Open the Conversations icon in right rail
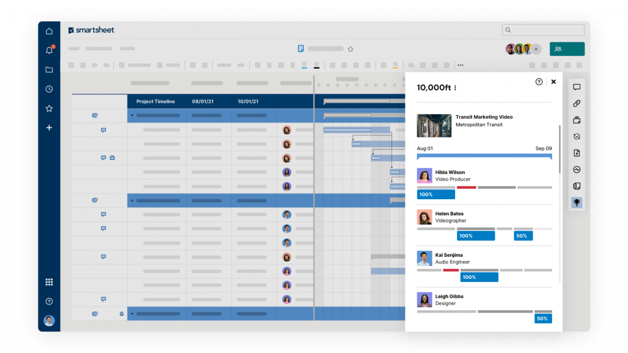628x353 pixels. click(x=576, y=87)
